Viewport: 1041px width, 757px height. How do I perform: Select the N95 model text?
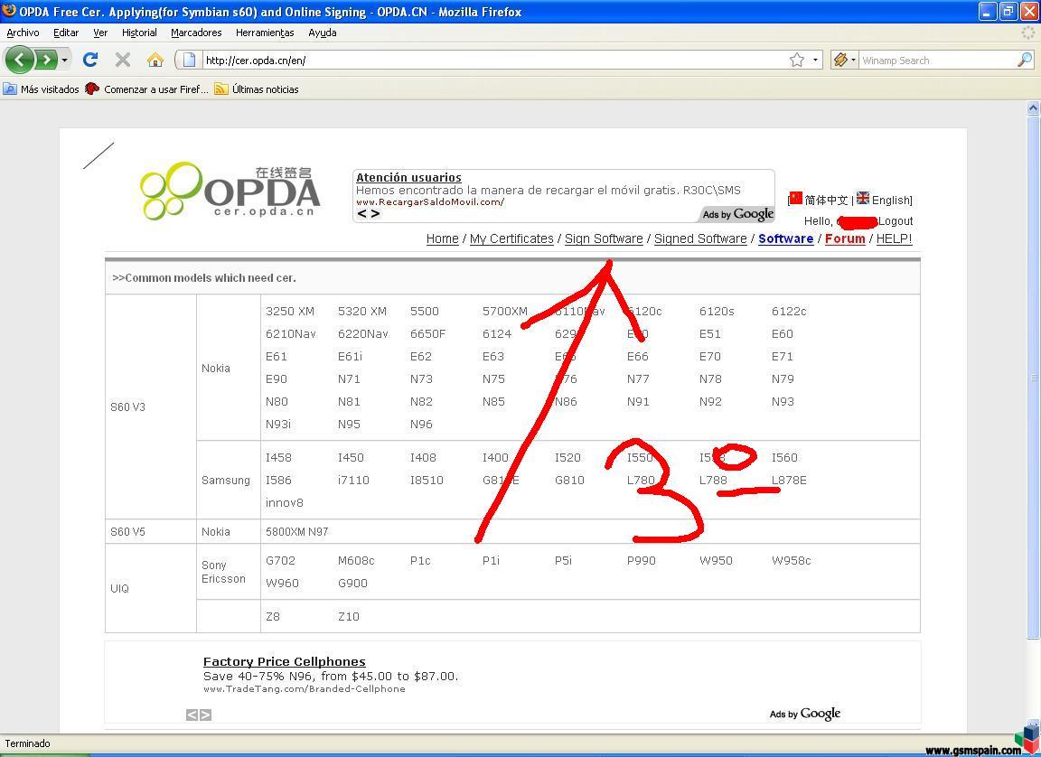pyautogui.click(x=349, y=424)
